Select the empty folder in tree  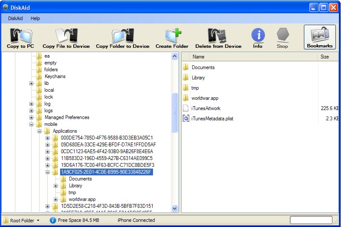tap(50, 63)
